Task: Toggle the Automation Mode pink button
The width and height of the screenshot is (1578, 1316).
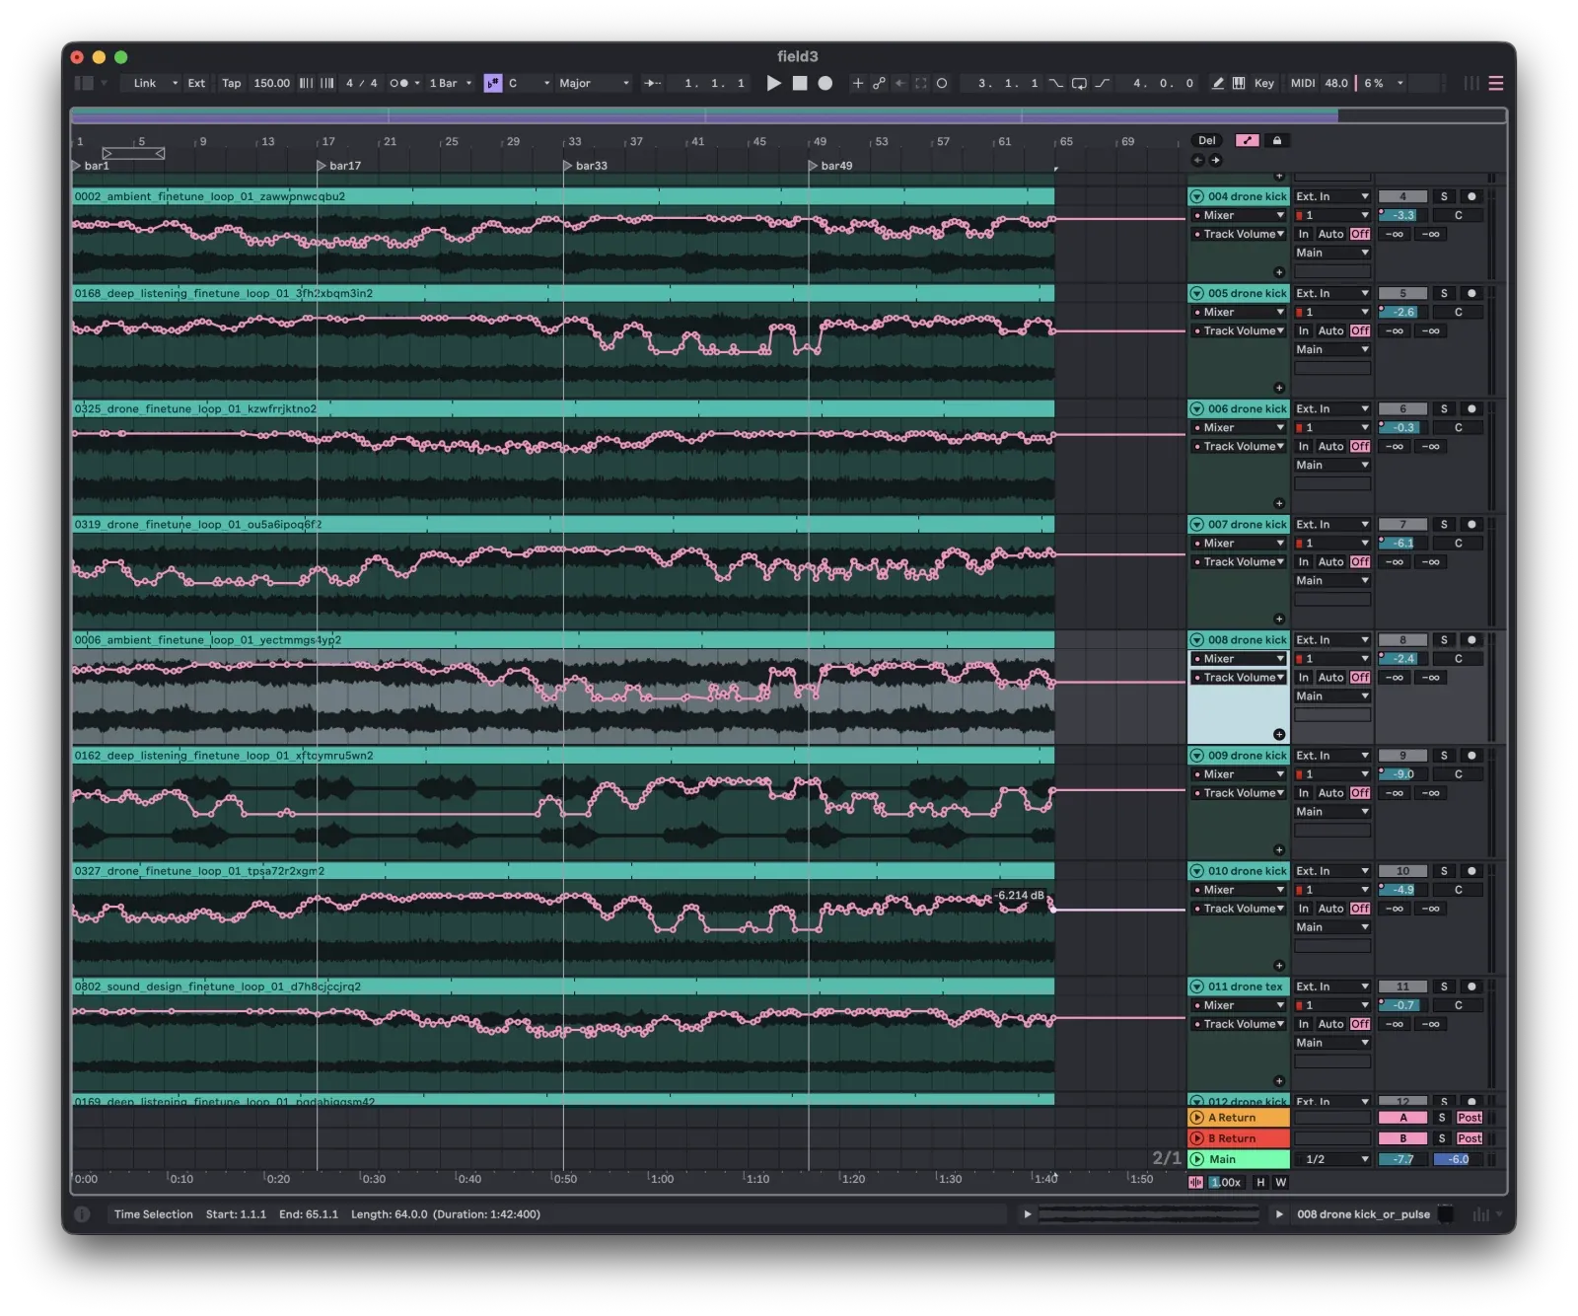Action: [1247, 140]
